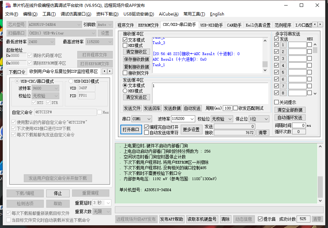Select send buffer HEX模式 radio
The image size is (328, 228).
point(125,91)
